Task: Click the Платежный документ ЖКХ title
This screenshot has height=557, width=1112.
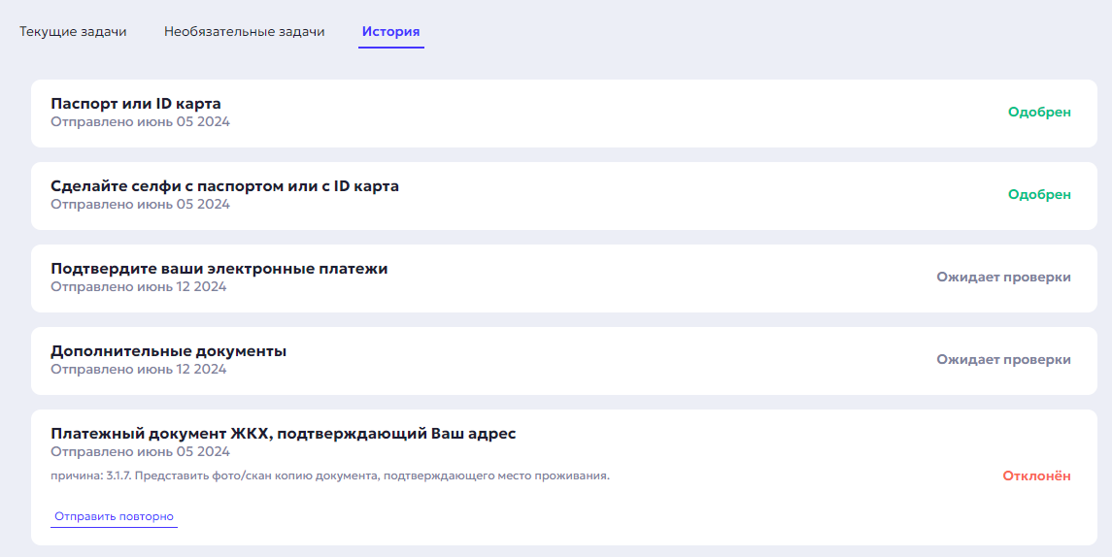Action: 283,434
